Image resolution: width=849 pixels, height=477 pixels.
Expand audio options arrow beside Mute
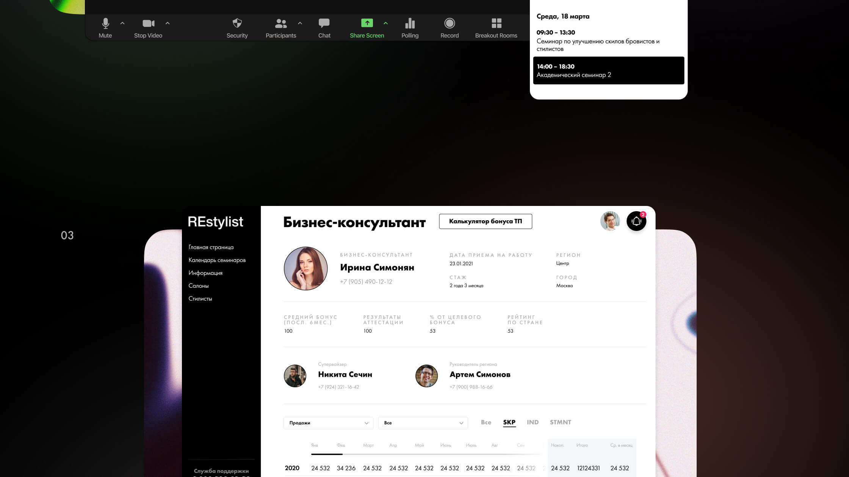[x=122, y=23]
